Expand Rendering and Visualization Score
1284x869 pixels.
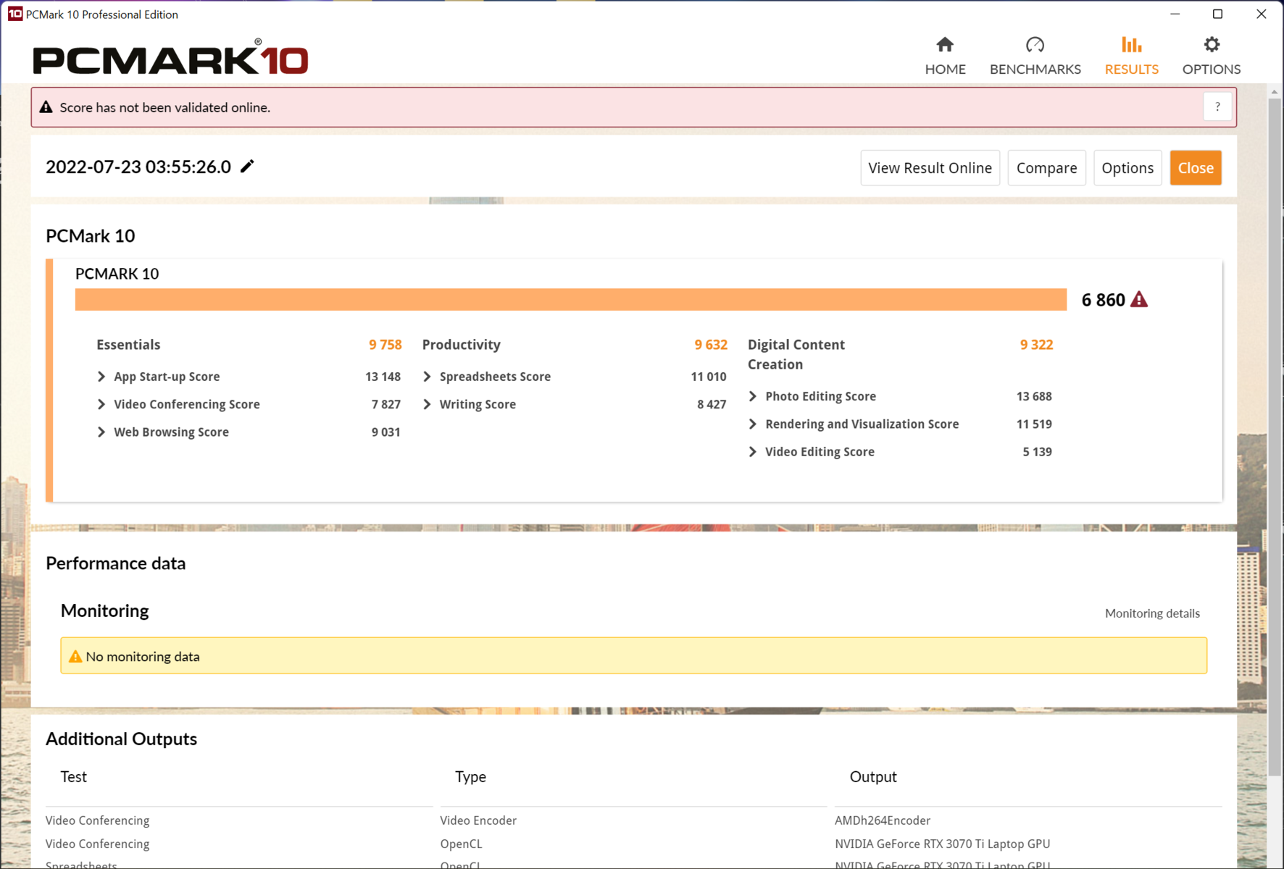(753, 424)
